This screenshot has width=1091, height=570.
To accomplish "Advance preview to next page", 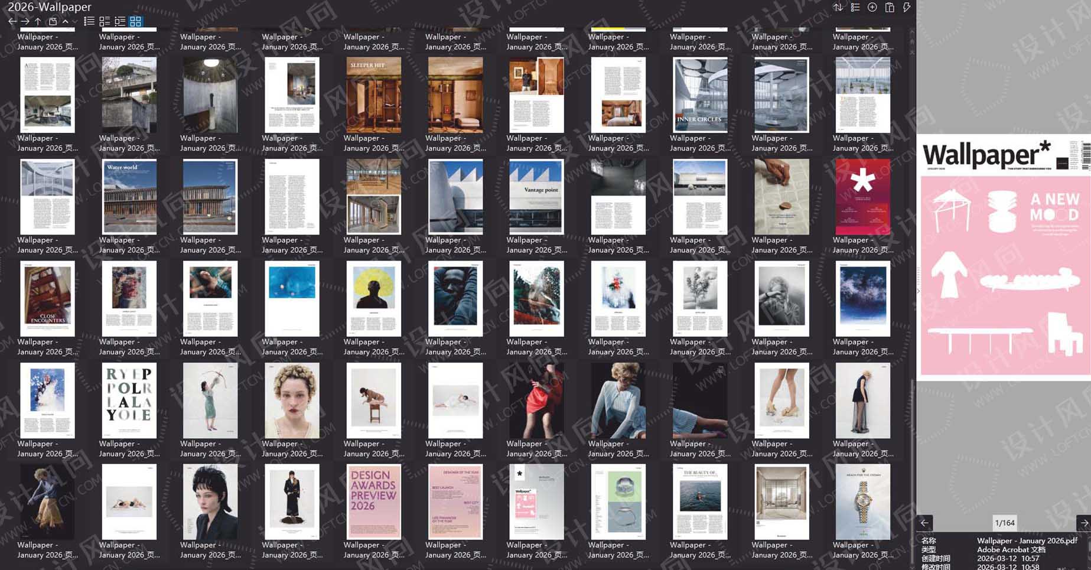I will 1085,523.
